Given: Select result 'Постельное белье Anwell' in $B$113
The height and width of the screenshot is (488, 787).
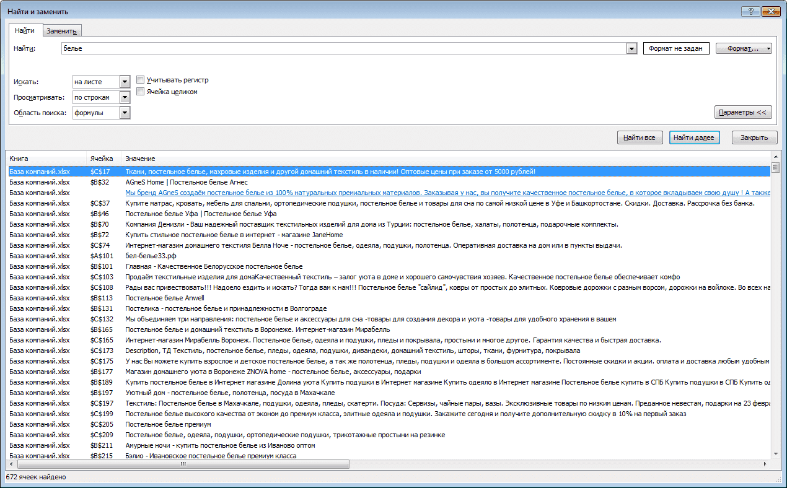Looking at the screenshot, I should click(389, 298).
